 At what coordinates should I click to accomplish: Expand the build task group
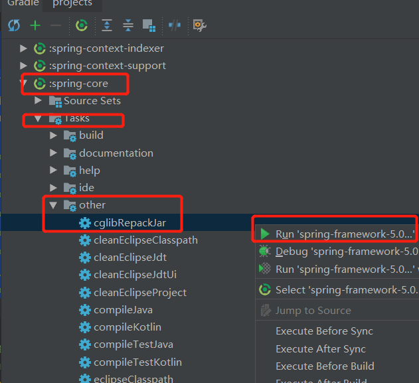coord(53,135)
